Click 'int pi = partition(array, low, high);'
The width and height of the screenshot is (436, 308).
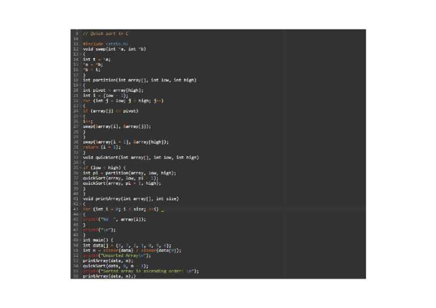pyautogui.click(x=129, y=173)
